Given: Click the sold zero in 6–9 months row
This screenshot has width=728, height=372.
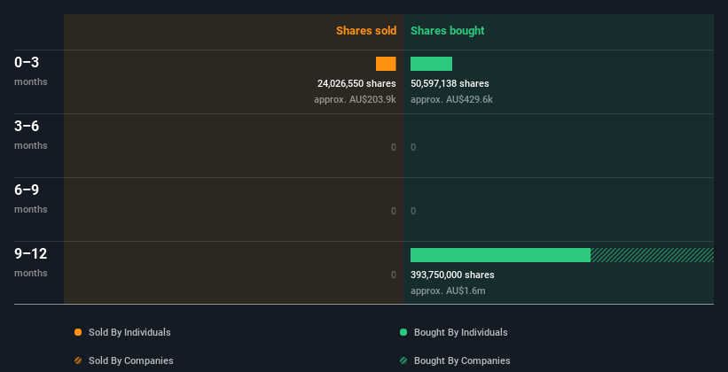Looking at the screenshot, I should click(x=394, y=211).
